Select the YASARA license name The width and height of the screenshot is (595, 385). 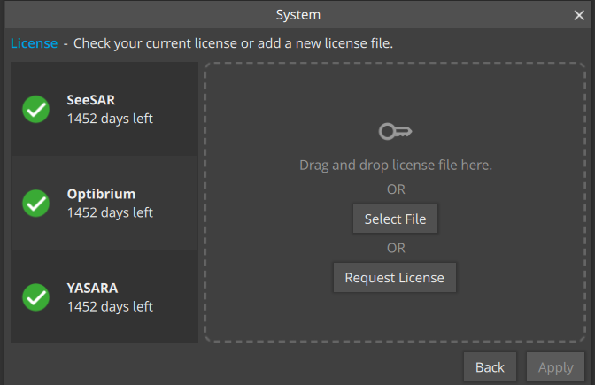click(x=92, y=288)
